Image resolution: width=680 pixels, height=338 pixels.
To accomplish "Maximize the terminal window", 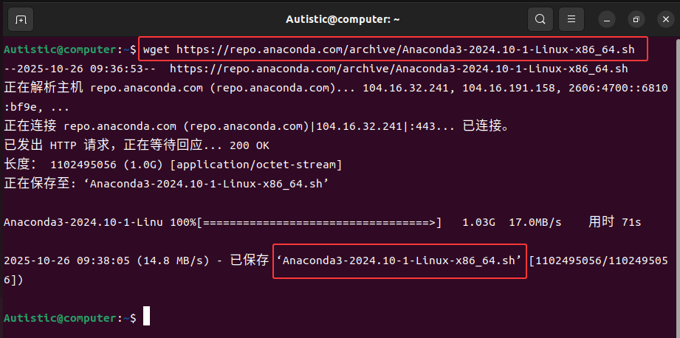I will point(635,18).
